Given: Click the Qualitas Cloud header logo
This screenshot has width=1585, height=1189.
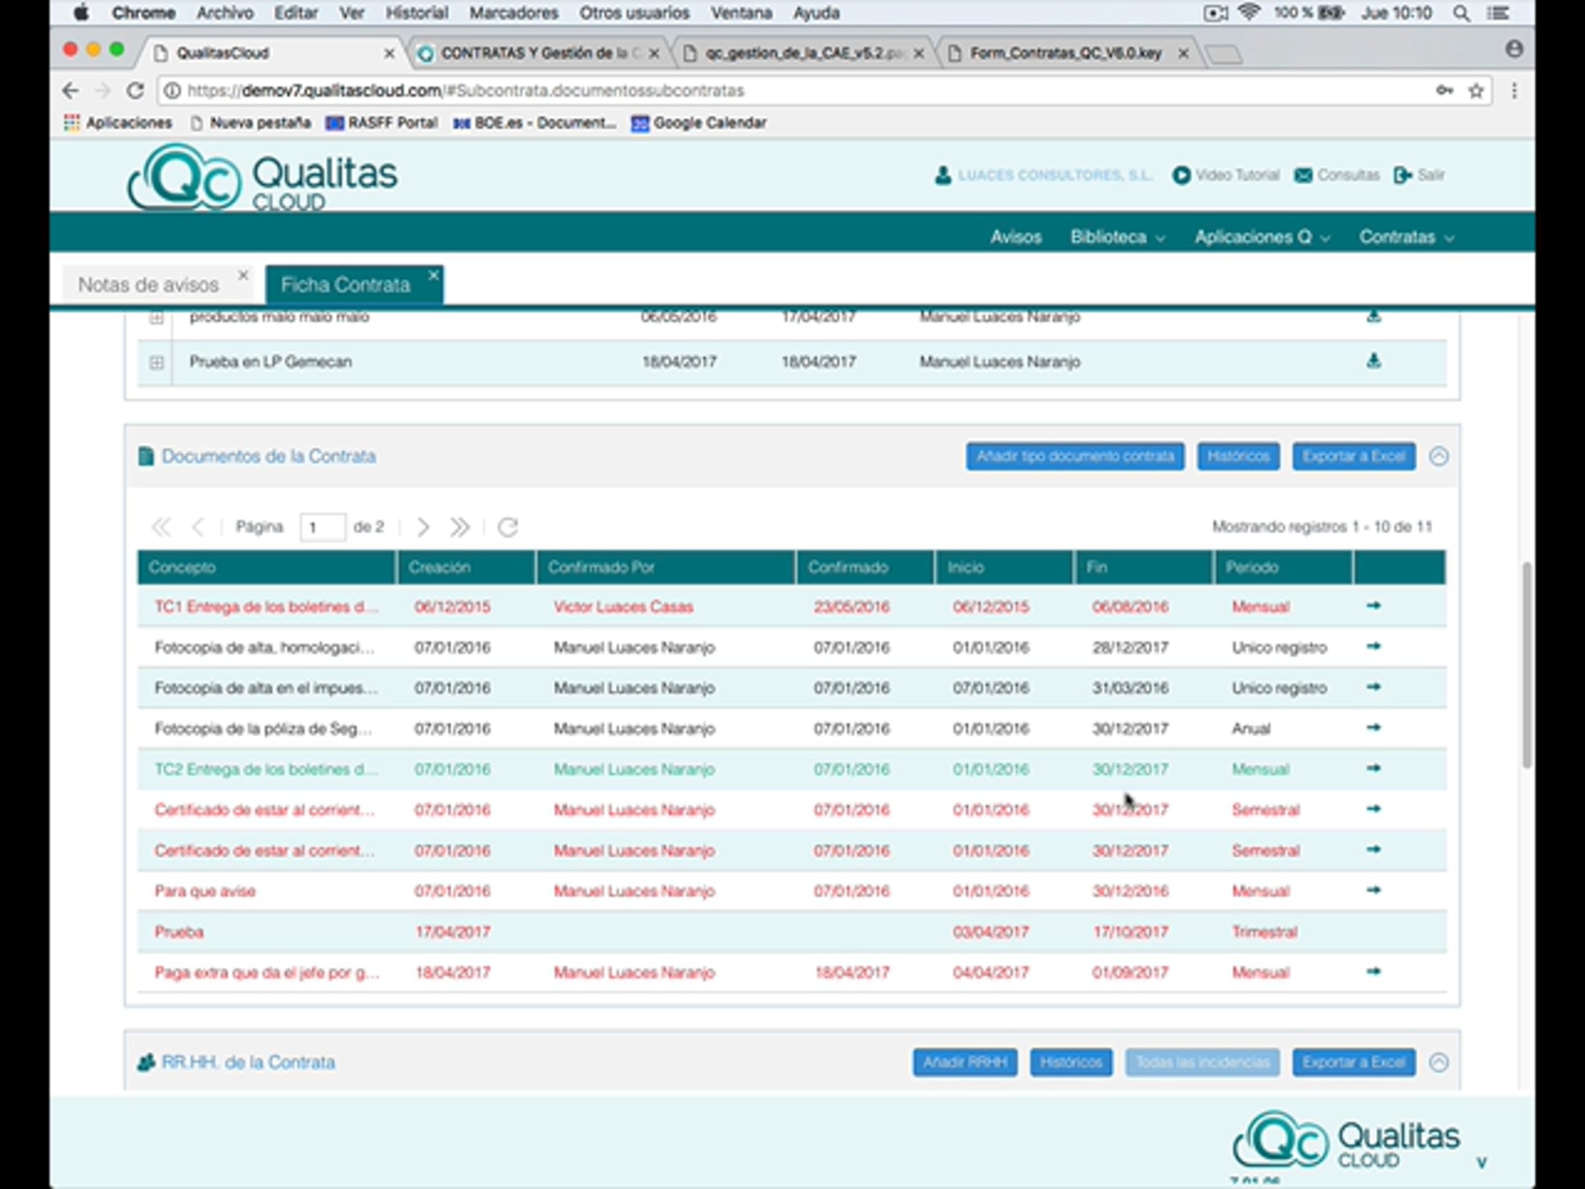Looking at the screenshot, I should coord(262,177).
